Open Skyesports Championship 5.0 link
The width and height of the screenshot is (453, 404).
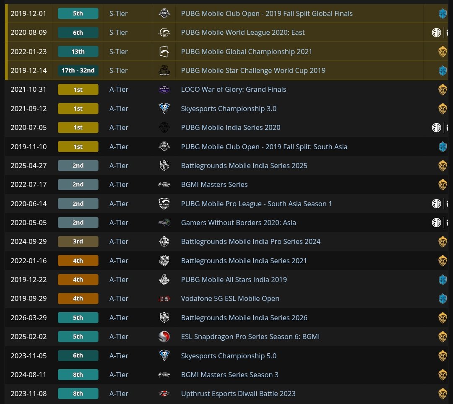(x=229, y=356)
